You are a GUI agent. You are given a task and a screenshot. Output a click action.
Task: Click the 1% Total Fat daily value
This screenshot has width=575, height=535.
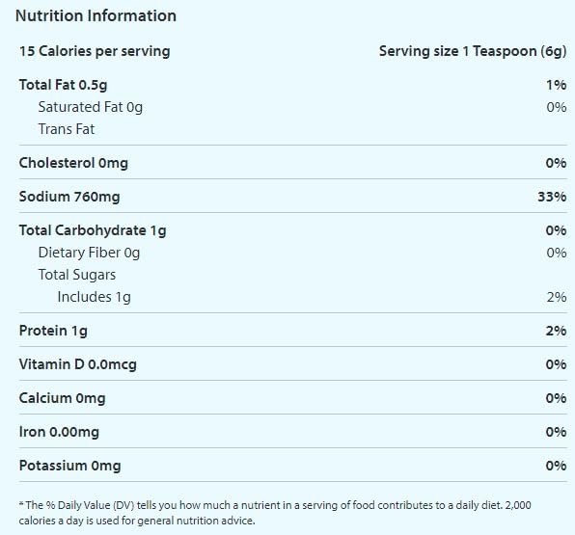click(557, 85)
